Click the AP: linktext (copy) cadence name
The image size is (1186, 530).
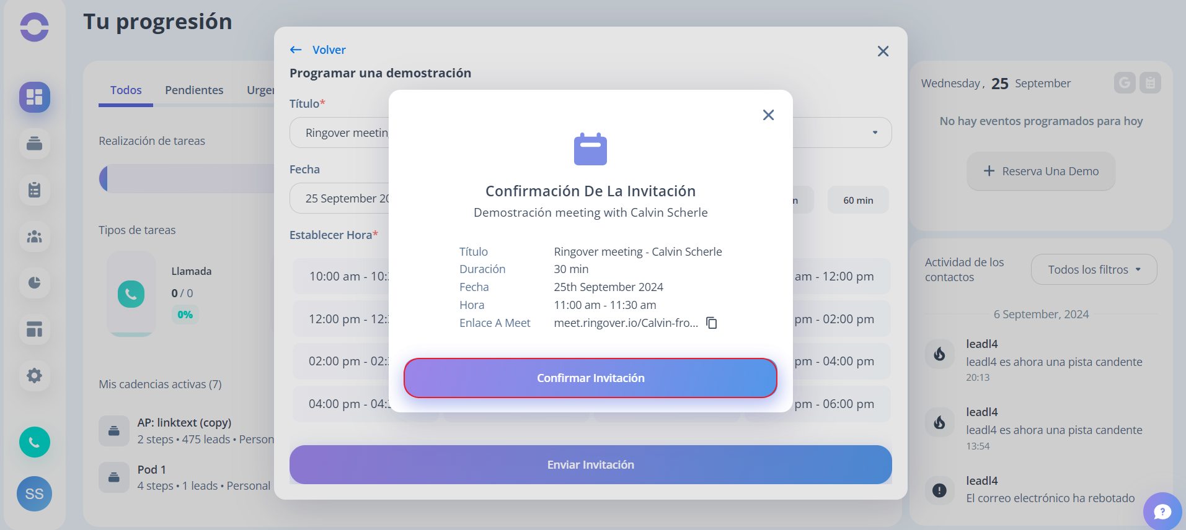click(x=184, y=422)
